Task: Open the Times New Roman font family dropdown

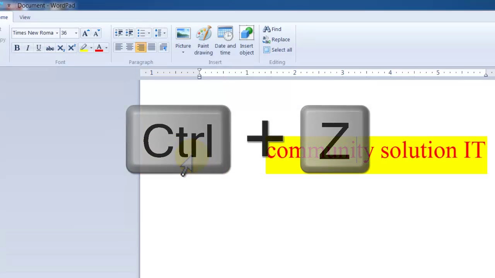Action: pos(57,33)
